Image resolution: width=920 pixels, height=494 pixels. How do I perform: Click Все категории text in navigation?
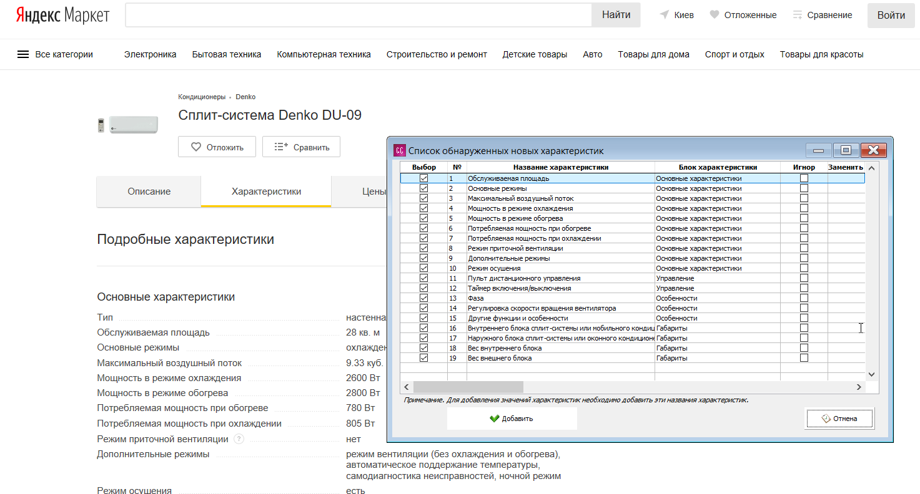[64, 54]
